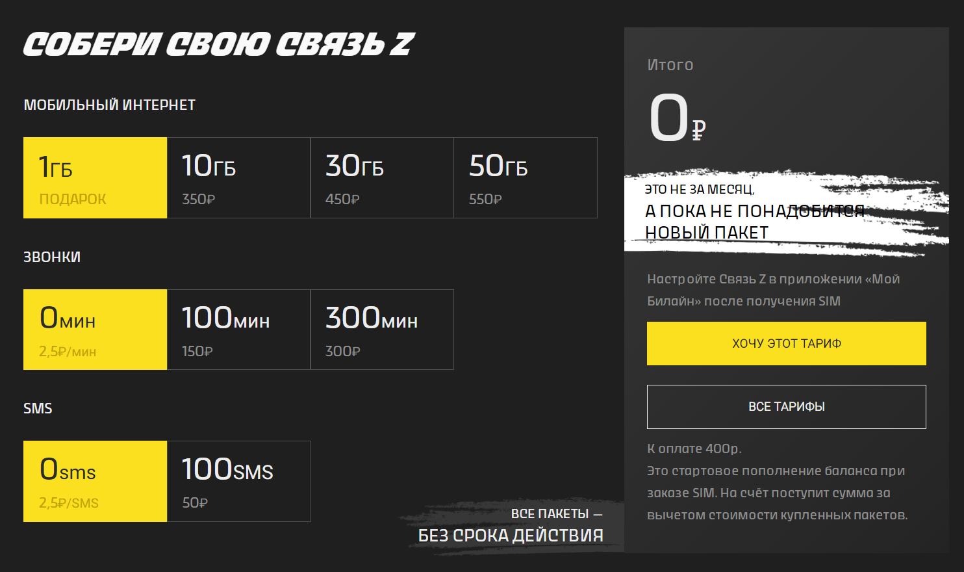This screenshot has height=572, width=964.
Task: Select the 1 ГБ gift internet package
Action: point(95,177)
